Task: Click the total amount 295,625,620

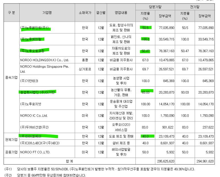Action: [166, 161]
